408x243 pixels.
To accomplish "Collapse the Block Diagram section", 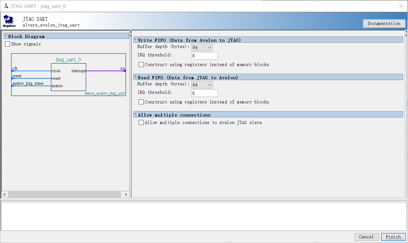I will pos(6,36).
